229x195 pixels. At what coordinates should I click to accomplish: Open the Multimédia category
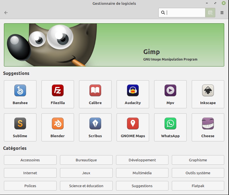[142, 173]
